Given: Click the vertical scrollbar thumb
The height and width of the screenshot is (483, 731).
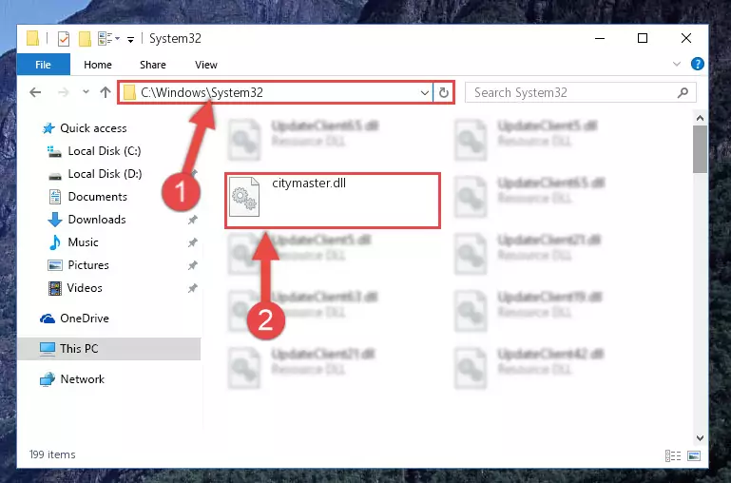Looking at the screenshot, I should 700,149.
